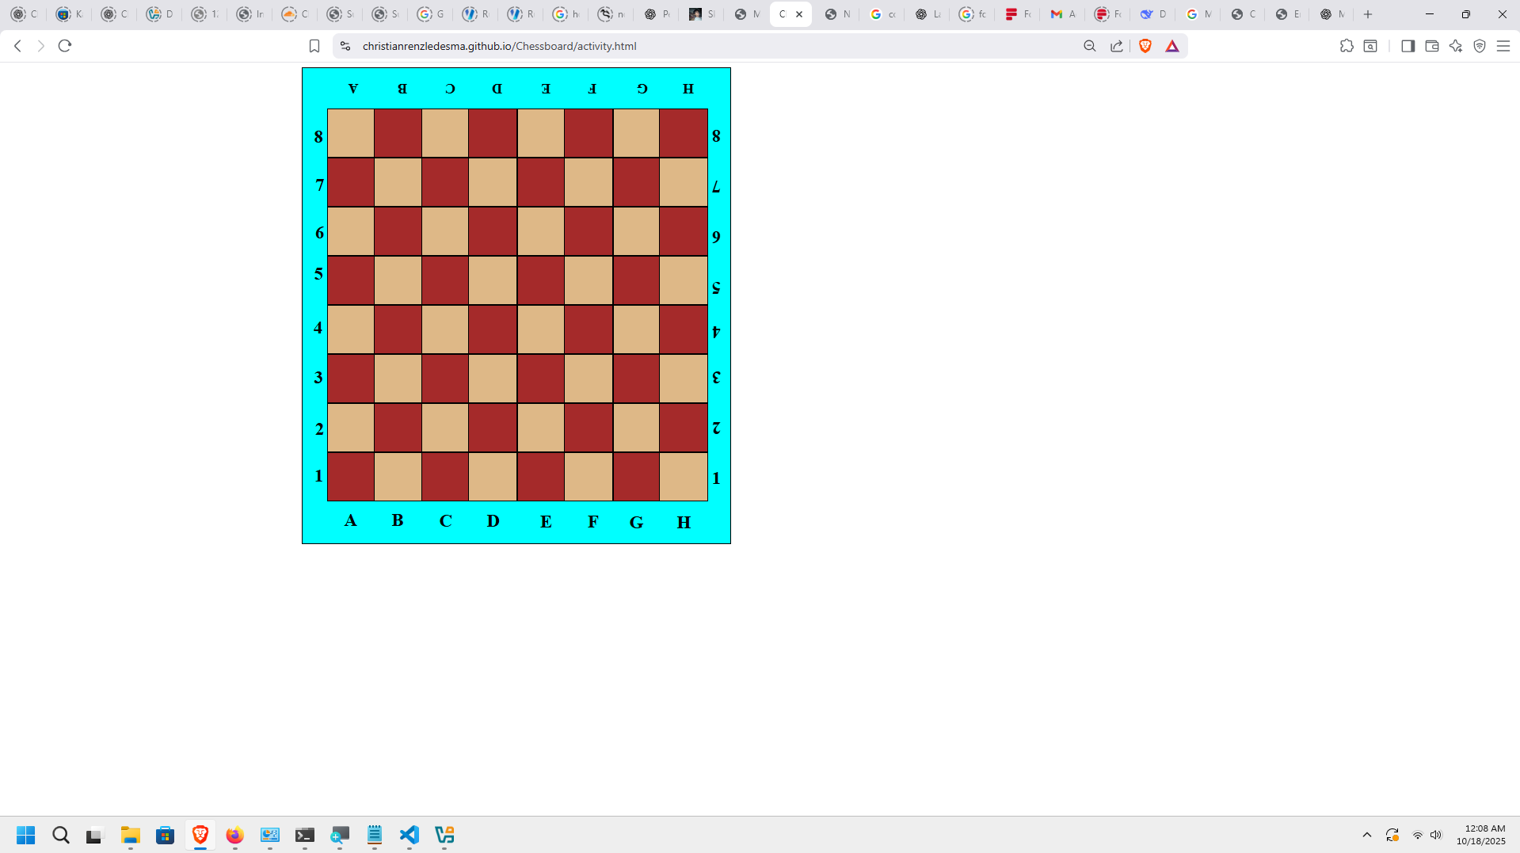The width and height of the screenshot is (1520, 853).
Task: Open the Extensions puzzle icon
Action: point(1347,46)
